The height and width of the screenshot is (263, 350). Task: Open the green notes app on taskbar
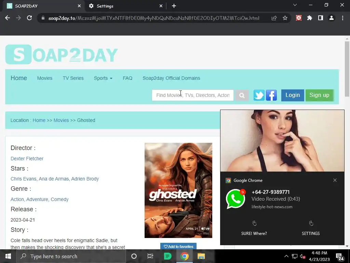click(167, 256)
